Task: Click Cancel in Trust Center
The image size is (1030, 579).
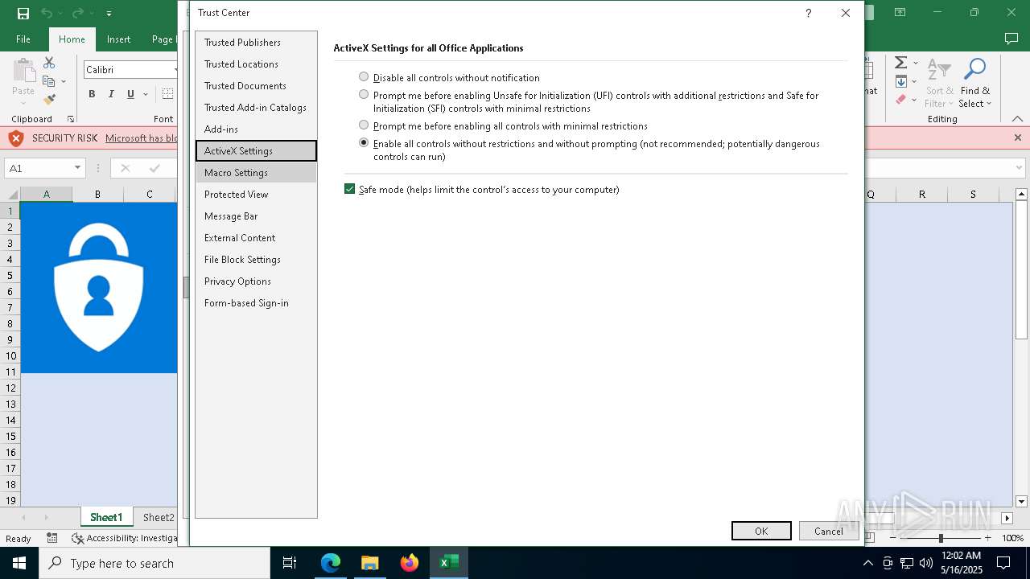Action: pos(829,531)
